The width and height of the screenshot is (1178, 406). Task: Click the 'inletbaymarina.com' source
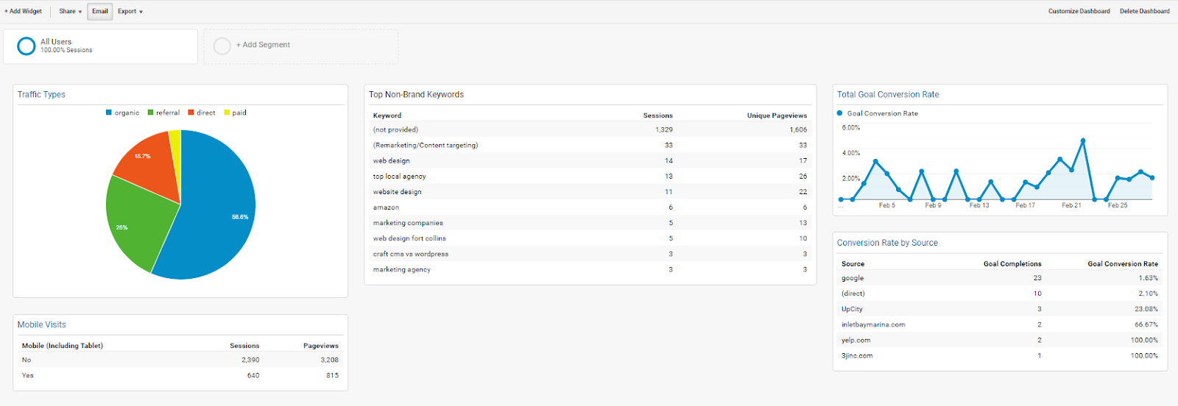[x=873, y=324]
